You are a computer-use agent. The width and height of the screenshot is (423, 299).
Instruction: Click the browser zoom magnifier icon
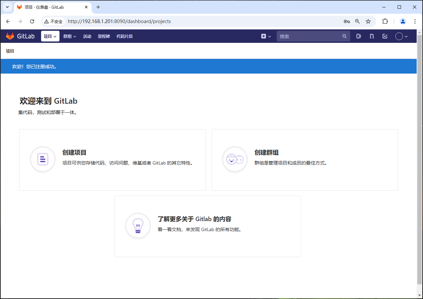pyautogui.click(x=358, y=21)
